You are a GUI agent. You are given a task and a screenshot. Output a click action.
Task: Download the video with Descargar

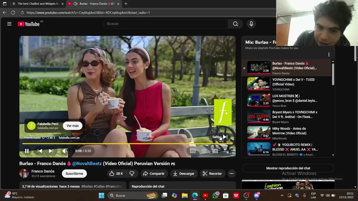click(184, 174)
